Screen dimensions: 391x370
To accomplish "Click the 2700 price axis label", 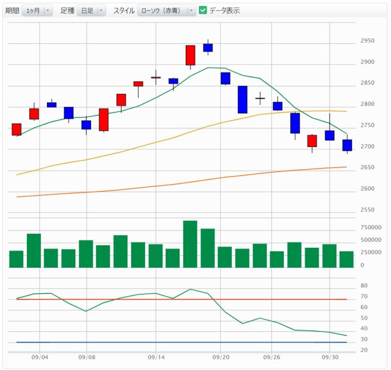I will (x=368, y=146).
